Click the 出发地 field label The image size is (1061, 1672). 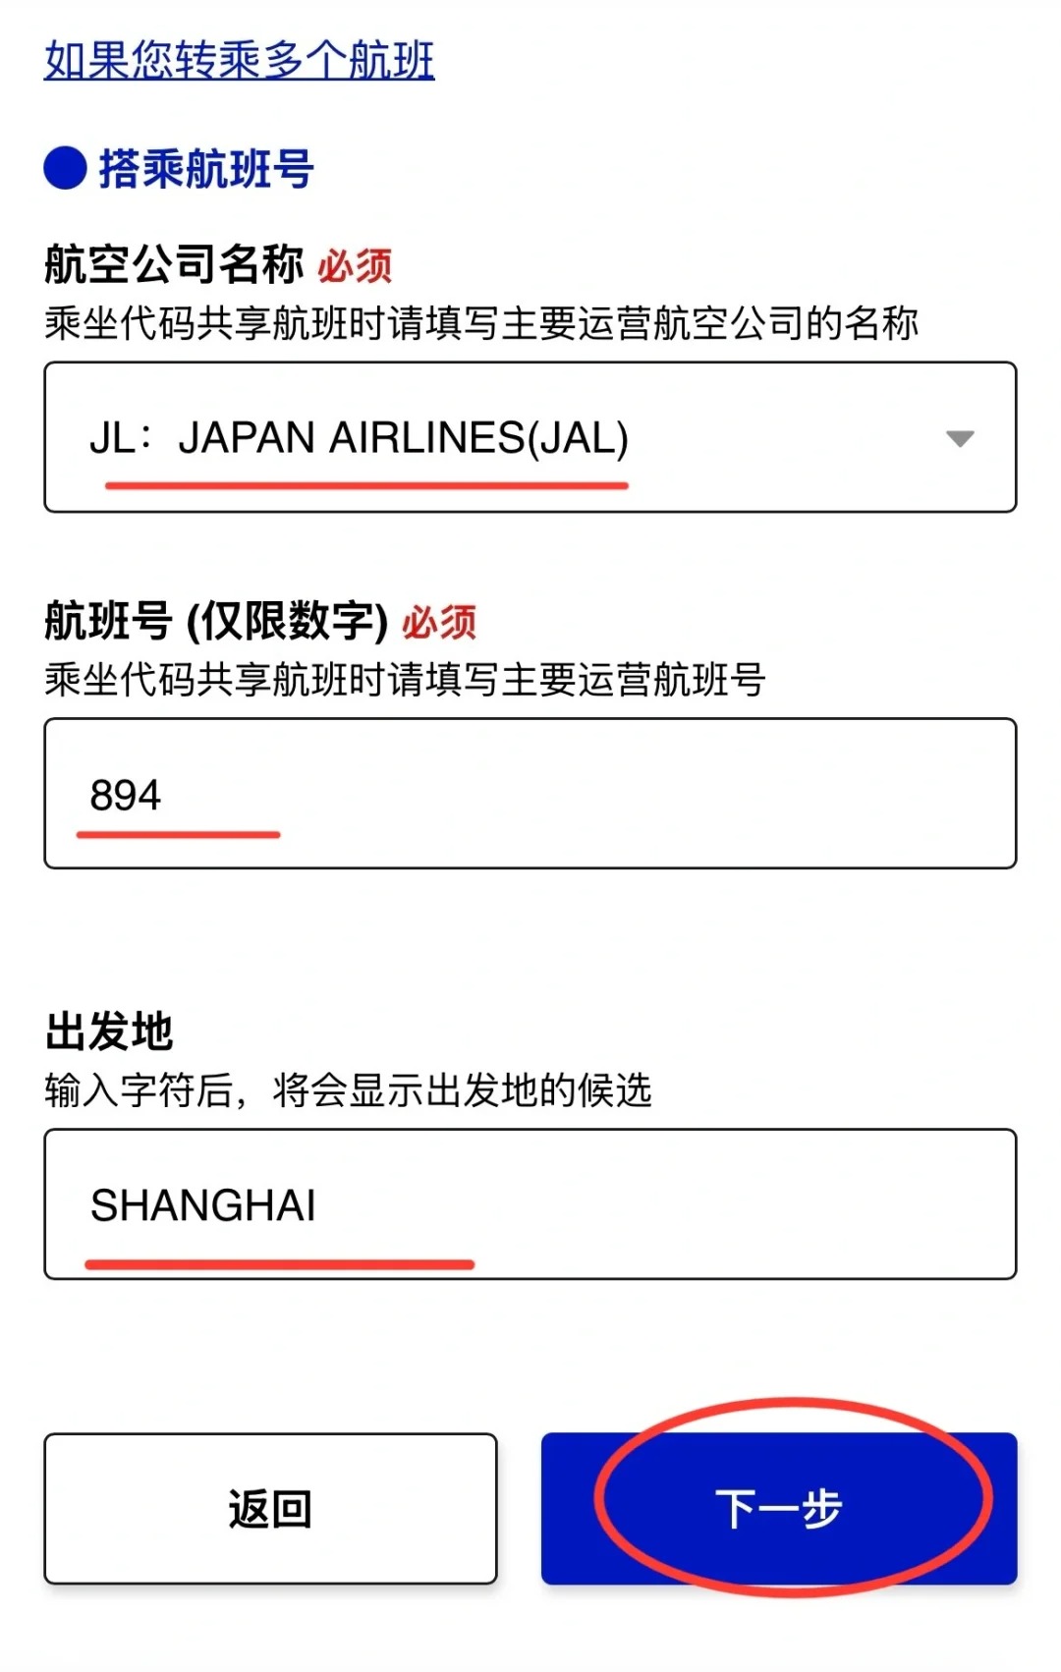coord(109,1032)
